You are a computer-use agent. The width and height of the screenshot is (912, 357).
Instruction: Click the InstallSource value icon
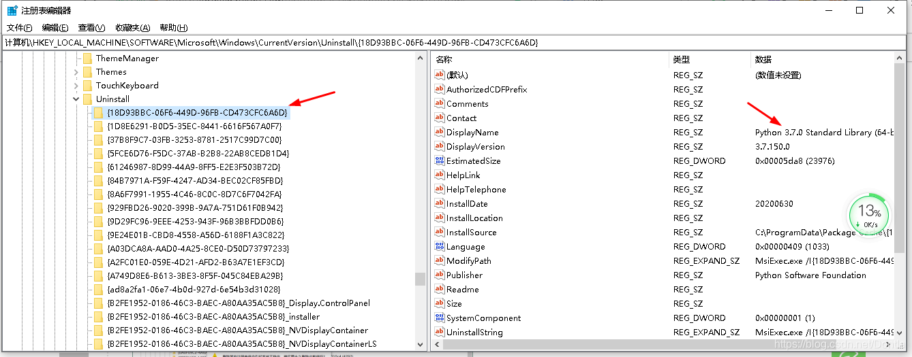pyautogui.click(x=440, y=232)
